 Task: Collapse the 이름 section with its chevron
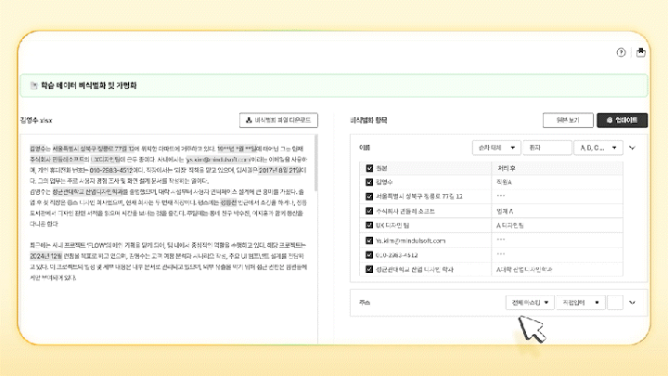tap(632, 148)
